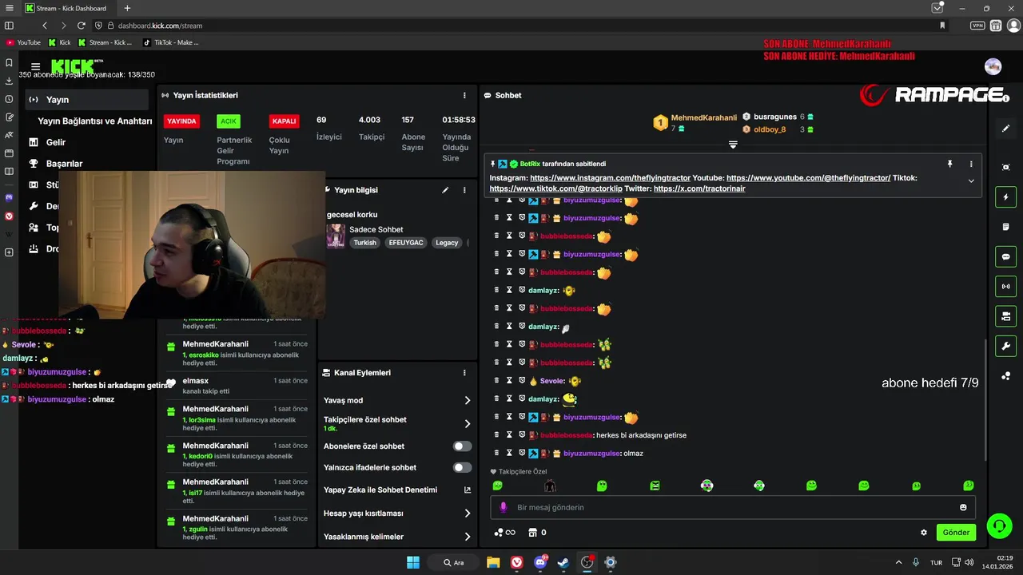Click the pencil icon in right sidebar
The width and height of the screenshot is (1023, 575).
1005,129
